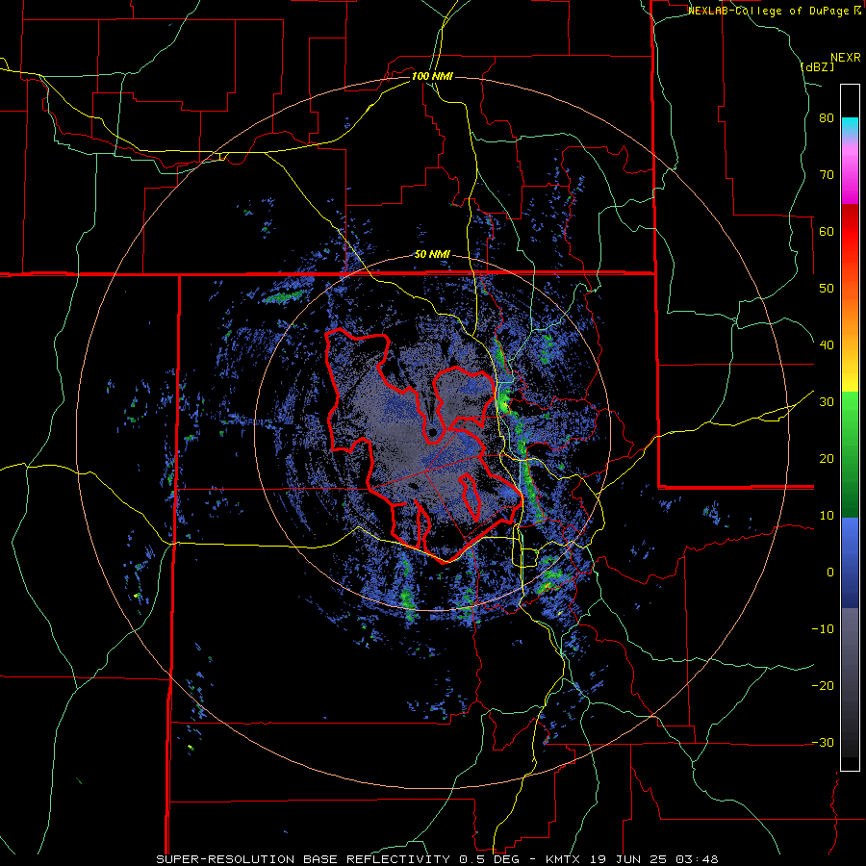
Task: Click the 80 value on the dBZ scale
Action: pyautogui.click(x=827, y=118)
